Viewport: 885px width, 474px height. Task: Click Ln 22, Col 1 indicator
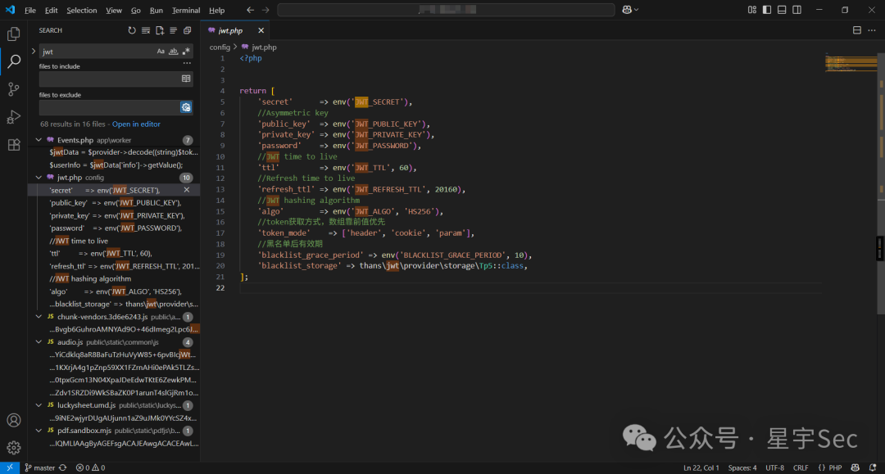[701, 467]
